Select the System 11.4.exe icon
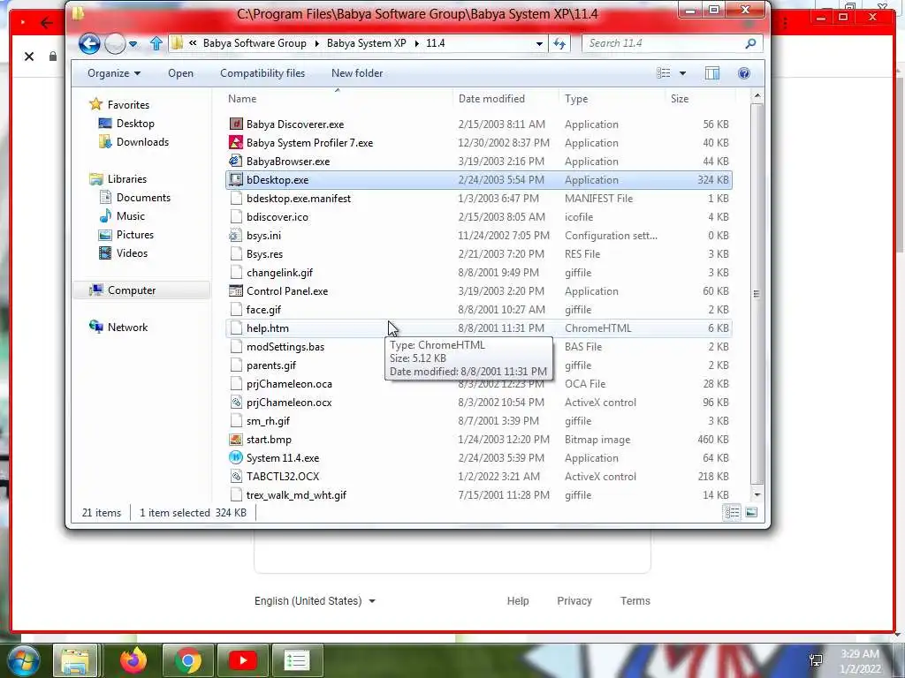This screenshot has width=905, height=678. [235, 458]
